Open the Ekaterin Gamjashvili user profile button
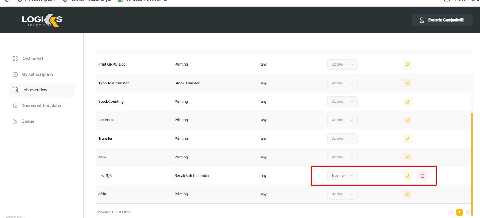480x218 pixels. 442,20
